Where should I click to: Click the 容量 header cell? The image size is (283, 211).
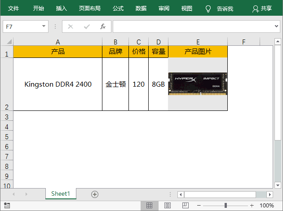(x=158, y=52)
